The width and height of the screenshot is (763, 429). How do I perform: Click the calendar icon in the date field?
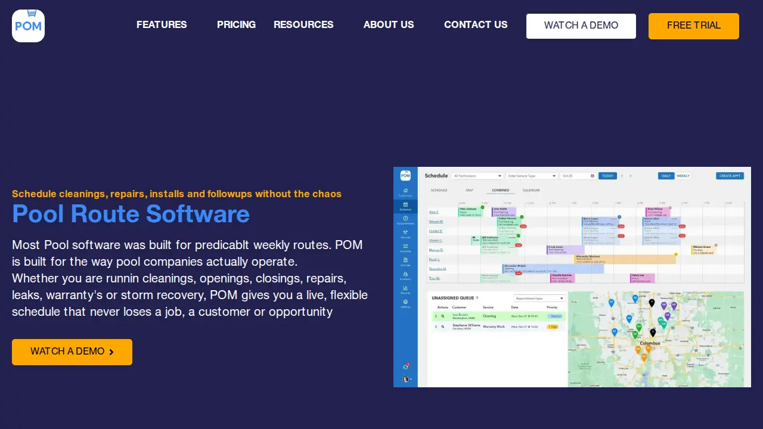[593, 176]
